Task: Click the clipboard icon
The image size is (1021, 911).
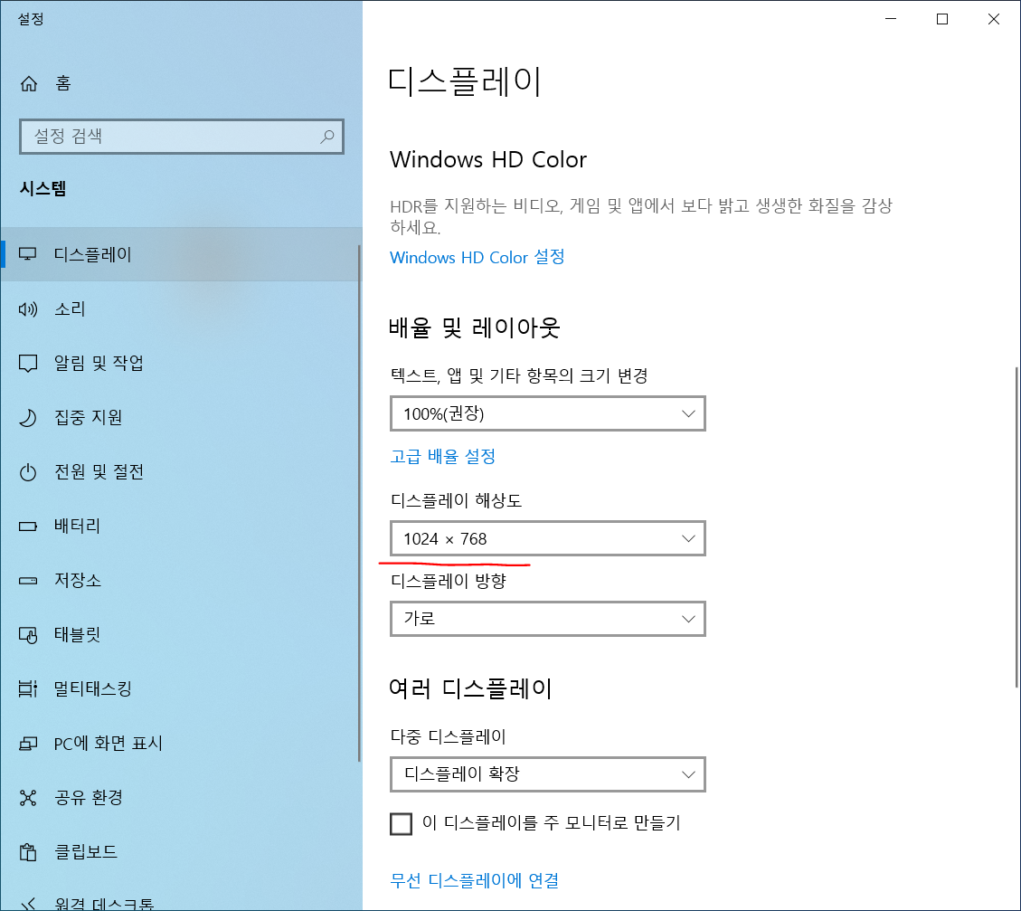Action: (27, 851)
